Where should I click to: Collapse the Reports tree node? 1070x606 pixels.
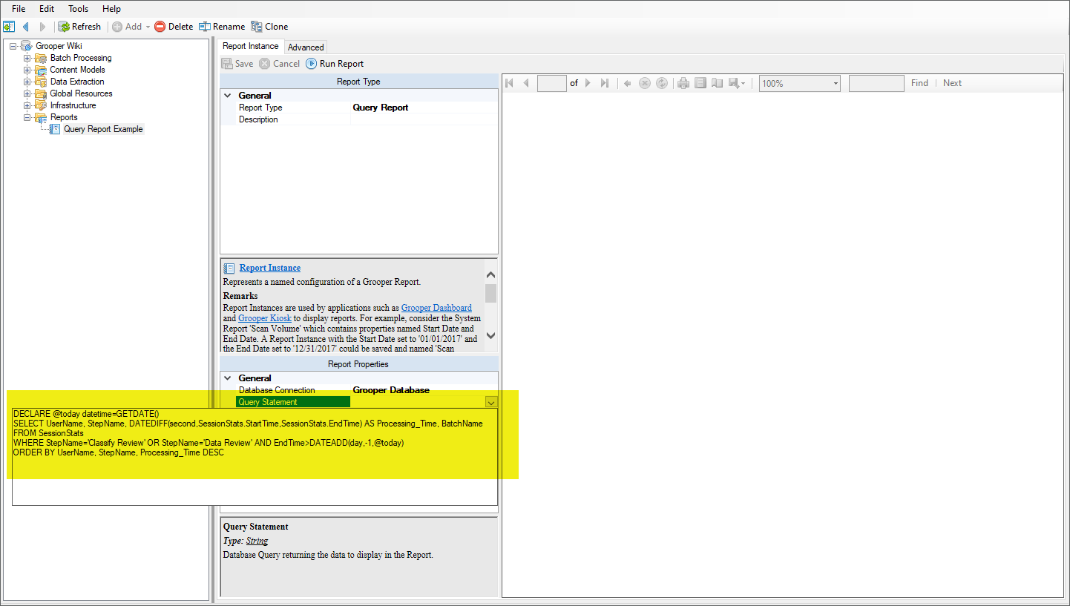pyautogui.click(x=27, y=117)
